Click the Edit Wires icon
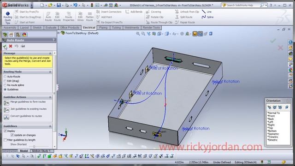The height and width of the screenshot is (166, 295). pyautogui.click(x=80, y=17)
